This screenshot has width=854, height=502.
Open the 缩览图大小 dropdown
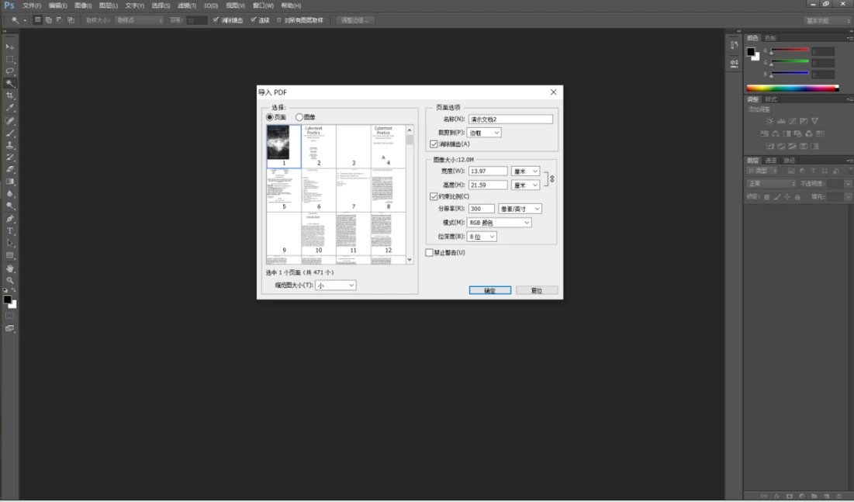(x=336, y=285)
